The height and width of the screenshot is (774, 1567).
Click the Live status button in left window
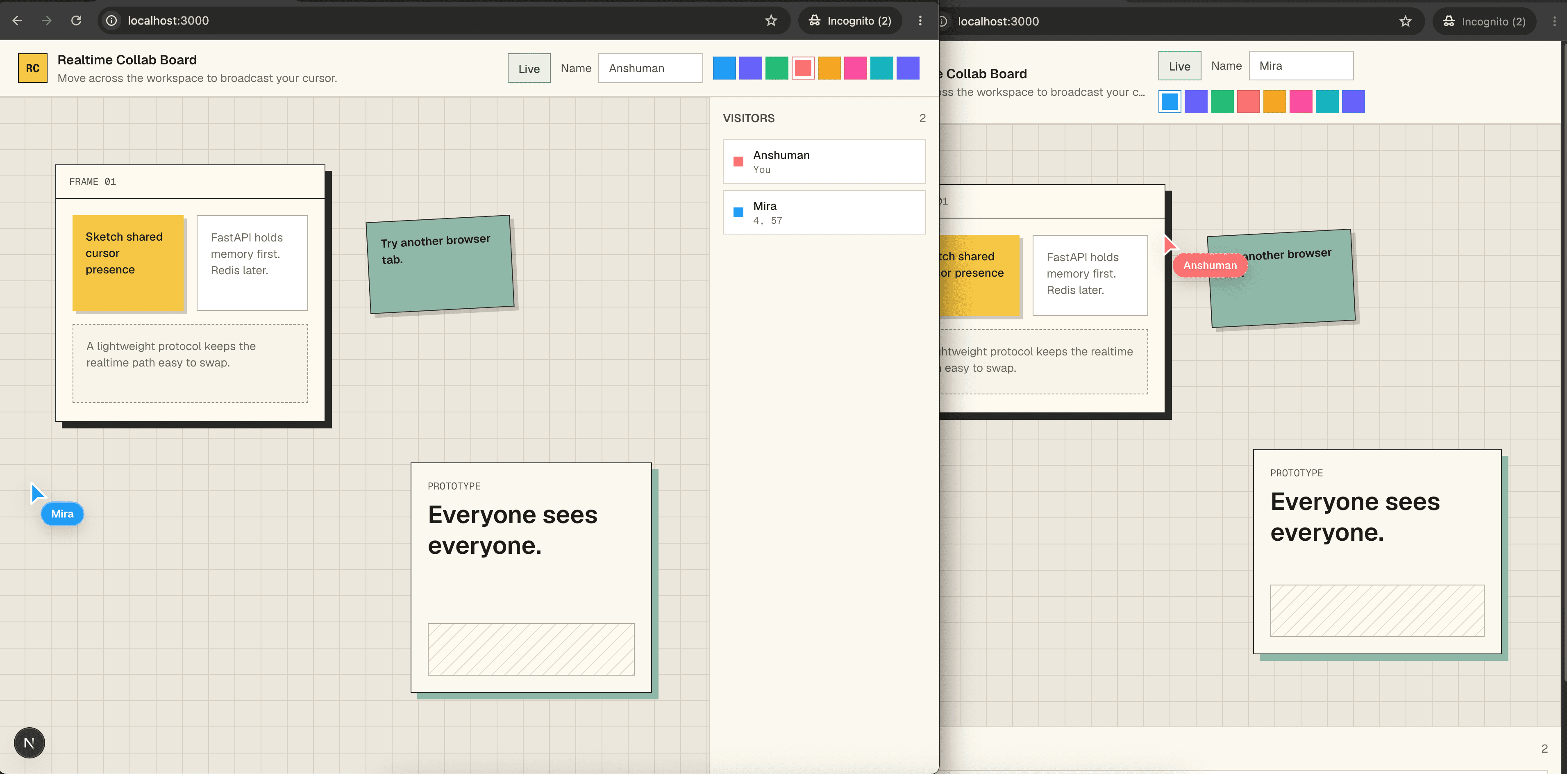pos(529,68)
